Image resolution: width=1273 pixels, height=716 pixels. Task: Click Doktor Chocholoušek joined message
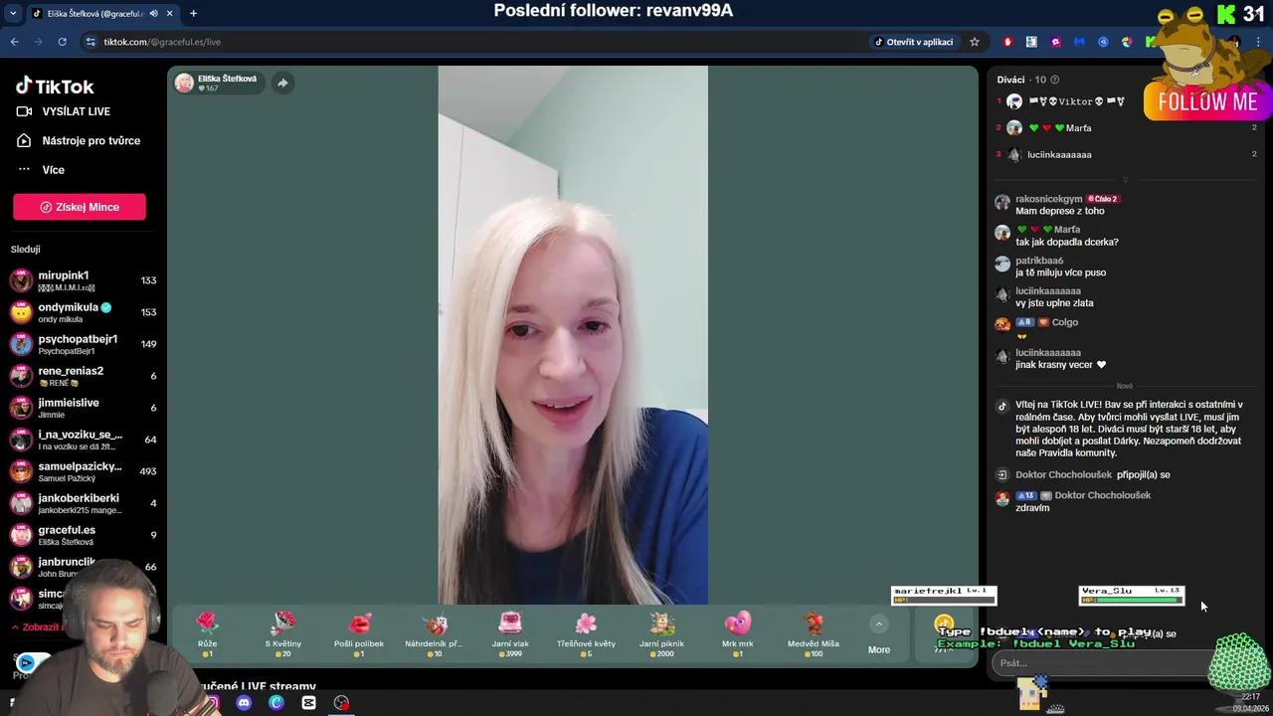click(x=1092, y=475)
